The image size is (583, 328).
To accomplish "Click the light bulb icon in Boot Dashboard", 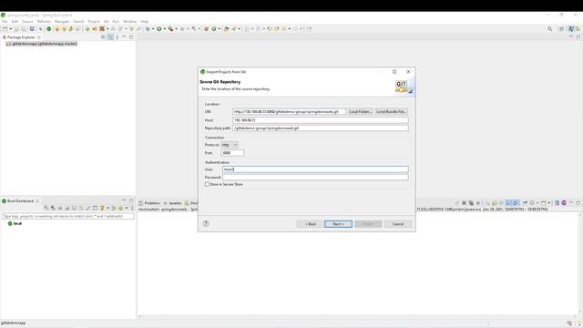I will click(102, 208).
